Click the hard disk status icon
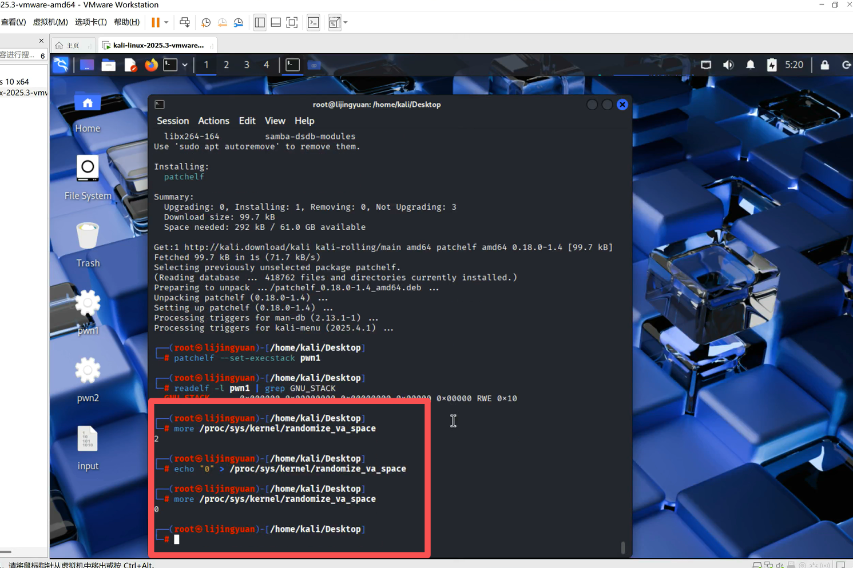853x568 pixels. tap(757, 565)
